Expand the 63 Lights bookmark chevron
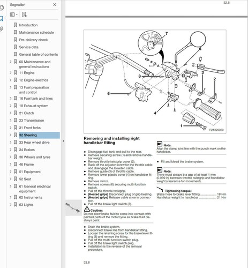Viewport: 248px width, 268px height. point(11,205)
